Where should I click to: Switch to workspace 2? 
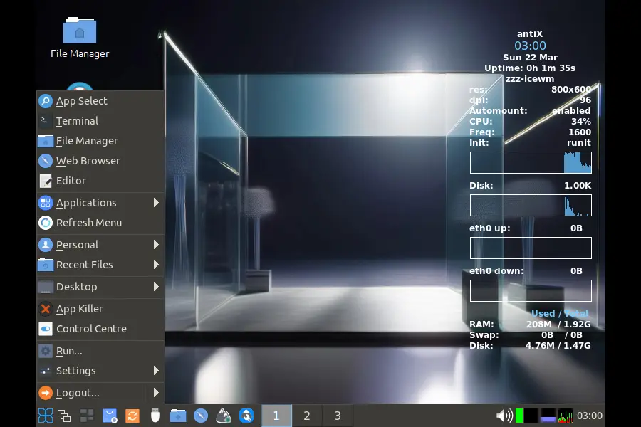(307, 416)
